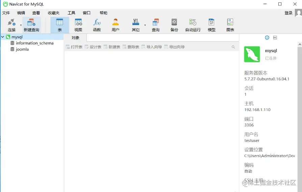
Task: Open the 帮助 menu
Action: click(x=103, y=13)
